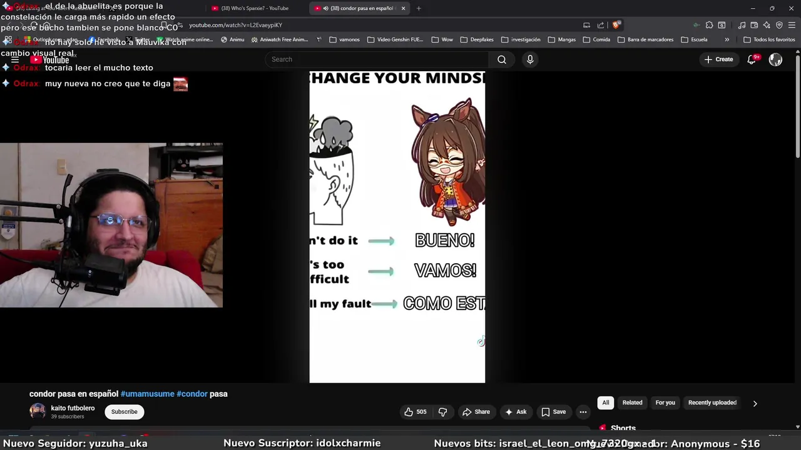801x450 pixels.
Task: Open the Barra de marcadores folder
Action: click(x=645, y=39)
